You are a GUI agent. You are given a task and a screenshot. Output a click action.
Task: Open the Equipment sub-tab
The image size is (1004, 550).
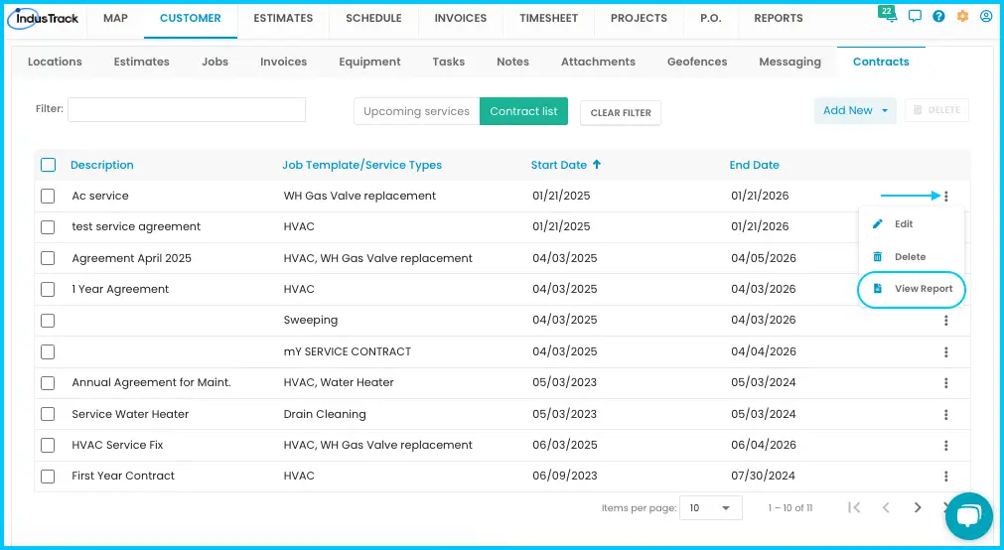click(369, 62)
